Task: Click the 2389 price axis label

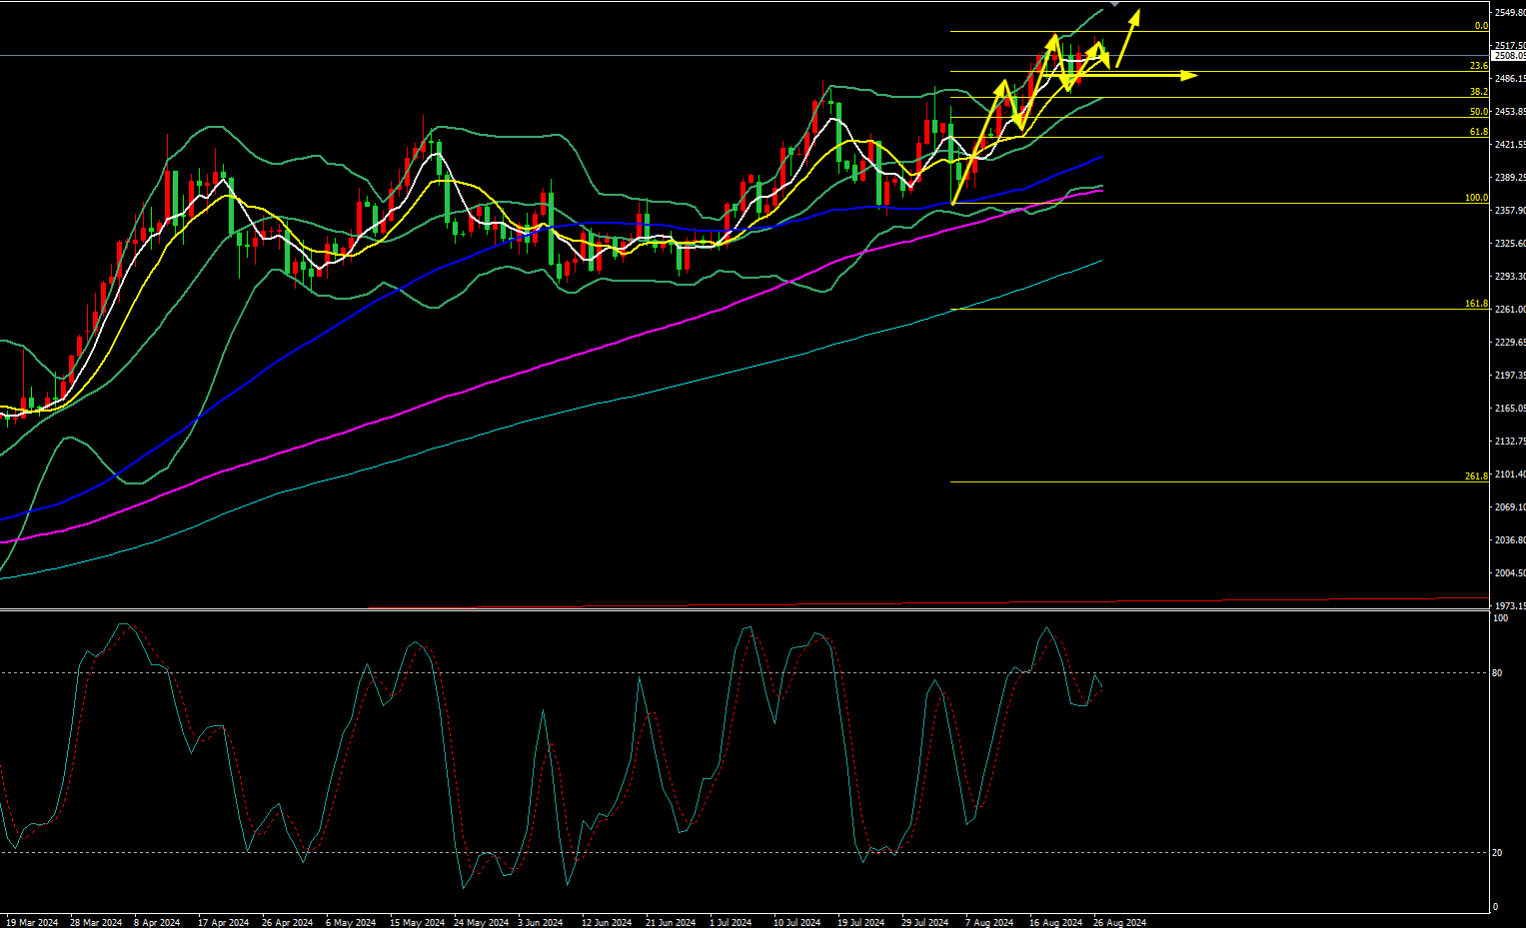Action: [1510, 178]
